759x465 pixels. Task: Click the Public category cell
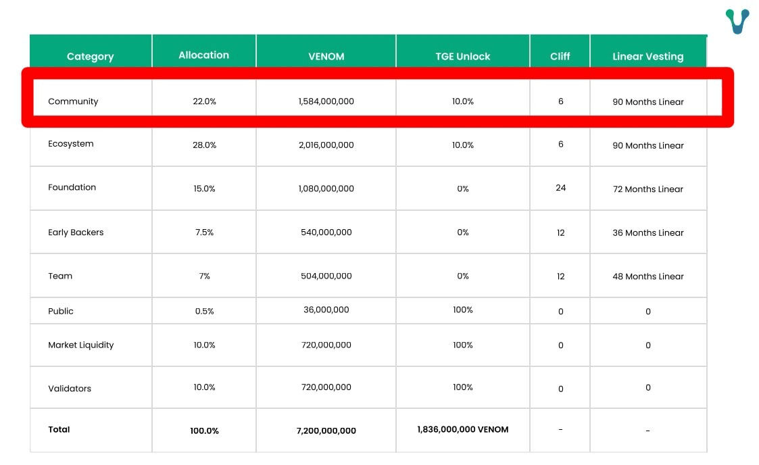pyautogui.click(x=61, y=311)
